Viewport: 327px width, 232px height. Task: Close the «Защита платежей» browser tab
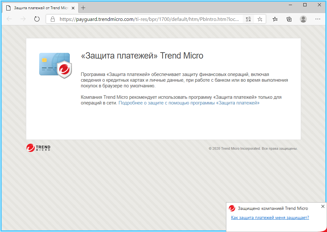(73, 8)
